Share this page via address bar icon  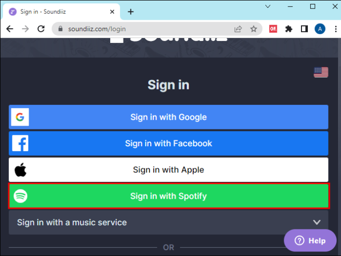tap(238, 29)
